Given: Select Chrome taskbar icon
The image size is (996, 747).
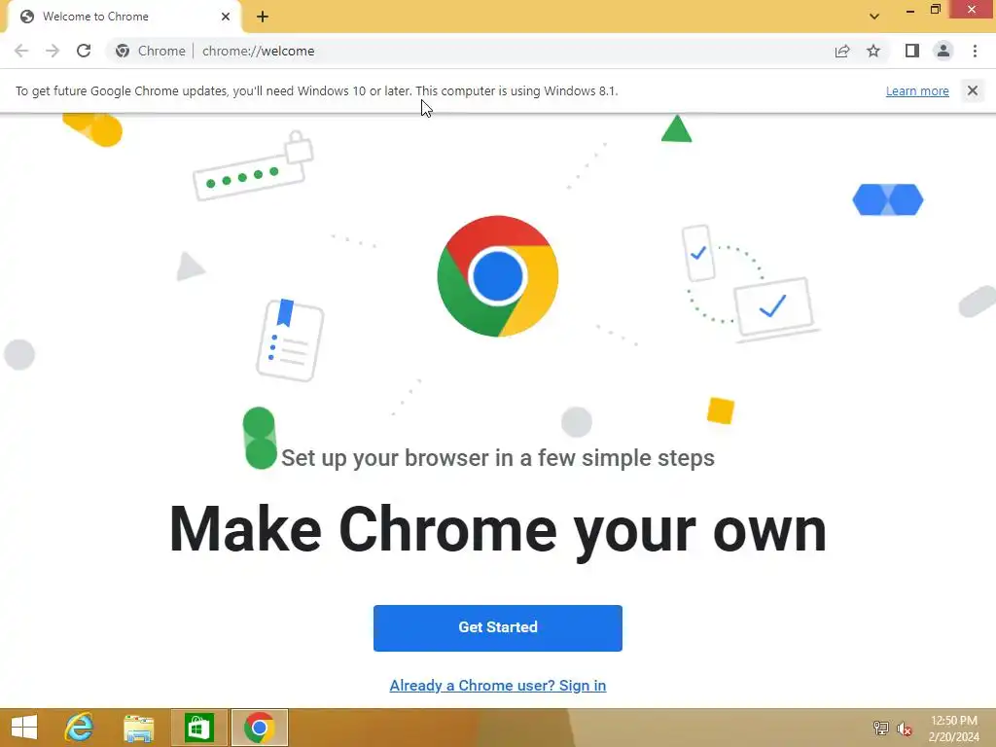Looking at the screenshot, I should click(x=259, y=728).
